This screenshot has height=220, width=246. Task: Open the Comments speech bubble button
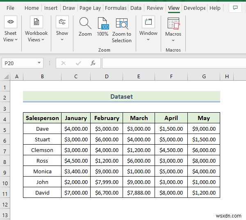point(235,8)
